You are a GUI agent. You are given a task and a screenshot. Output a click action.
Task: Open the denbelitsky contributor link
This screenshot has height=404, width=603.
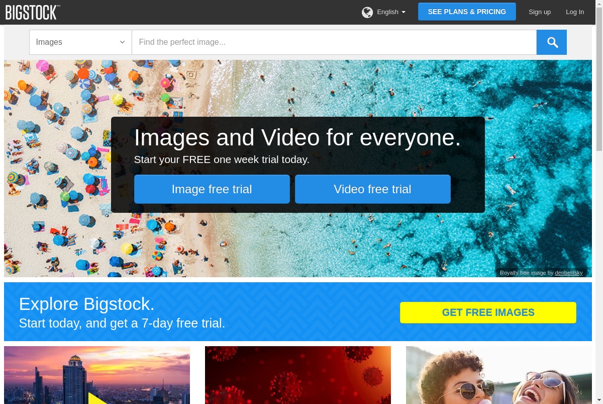tap(569, 273)
